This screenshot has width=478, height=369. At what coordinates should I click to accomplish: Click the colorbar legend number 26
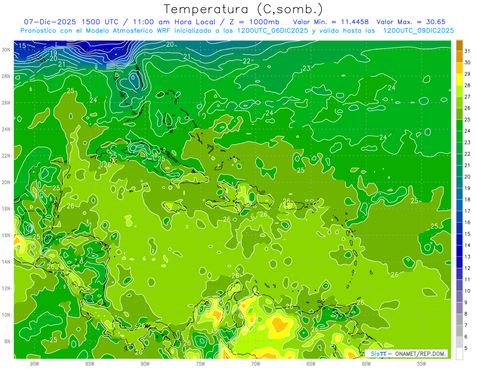click(468, 108)
